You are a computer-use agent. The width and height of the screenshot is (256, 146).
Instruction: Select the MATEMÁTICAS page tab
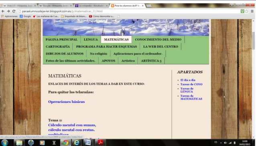(x=116, y=39)
